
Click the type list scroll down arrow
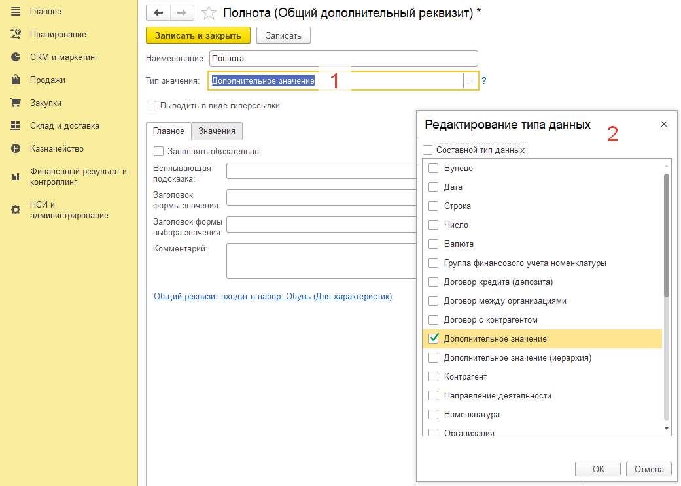click(x=666, y=429)
